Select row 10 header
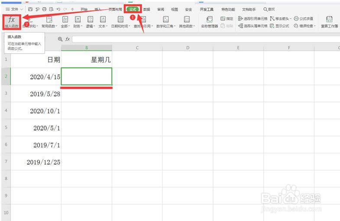This screenshot has width=340, height=221. pos(6,212)
